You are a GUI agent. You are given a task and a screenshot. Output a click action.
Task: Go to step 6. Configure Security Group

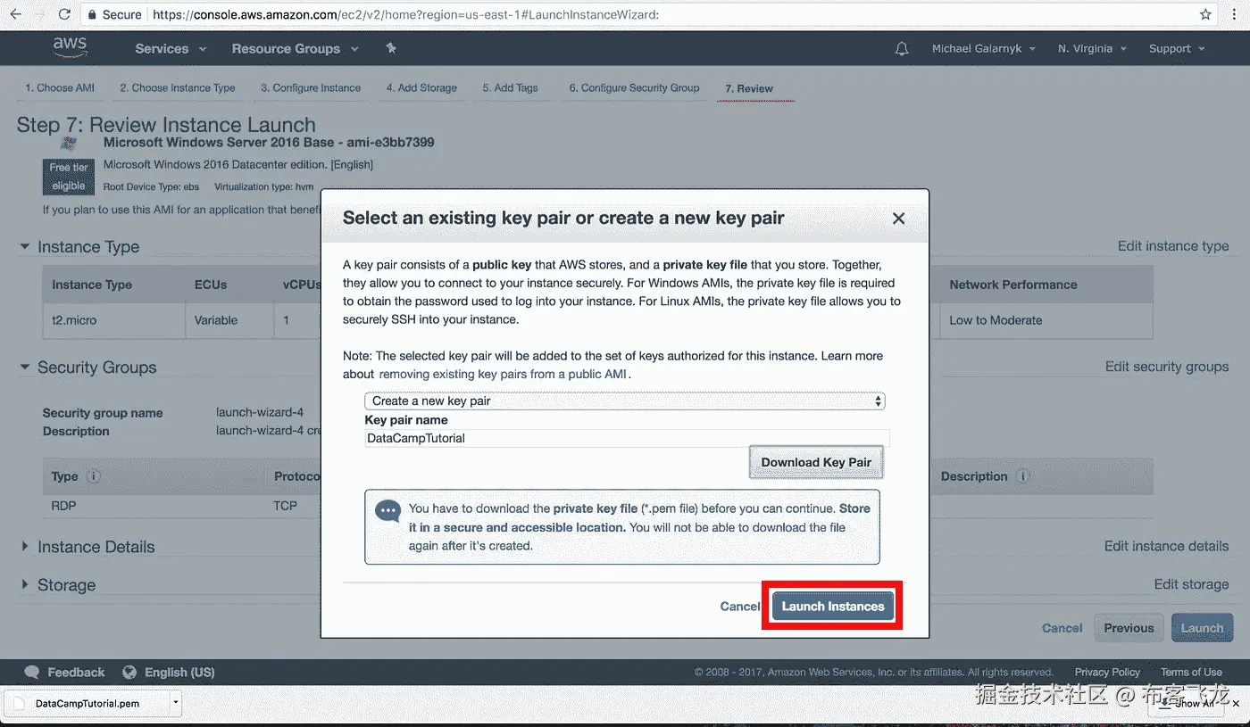(x=634, y=88)
